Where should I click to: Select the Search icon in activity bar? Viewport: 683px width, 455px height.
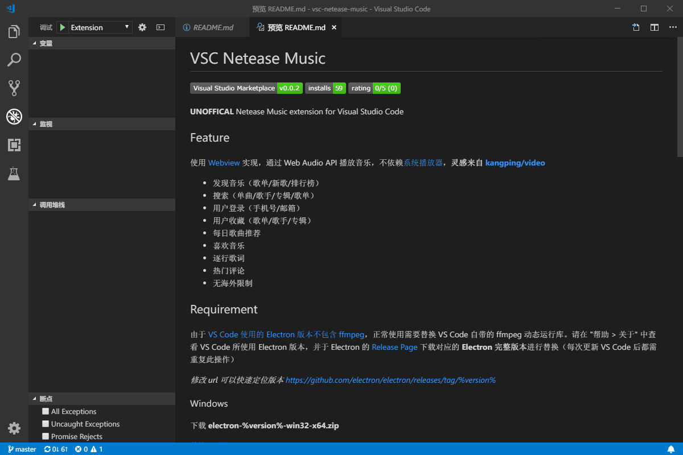(x=14, y=60)
